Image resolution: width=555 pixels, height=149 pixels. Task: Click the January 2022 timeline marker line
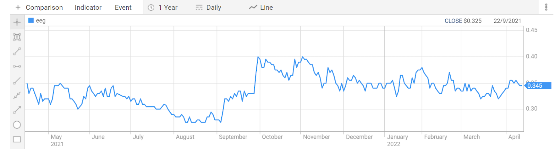tap(385, 79)
